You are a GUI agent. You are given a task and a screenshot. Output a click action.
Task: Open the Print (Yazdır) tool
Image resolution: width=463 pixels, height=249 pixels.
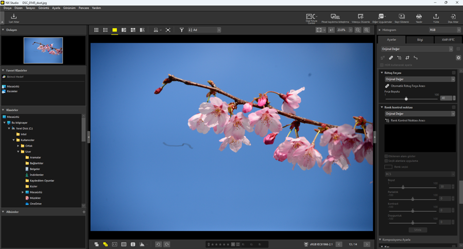click(419, 17)
